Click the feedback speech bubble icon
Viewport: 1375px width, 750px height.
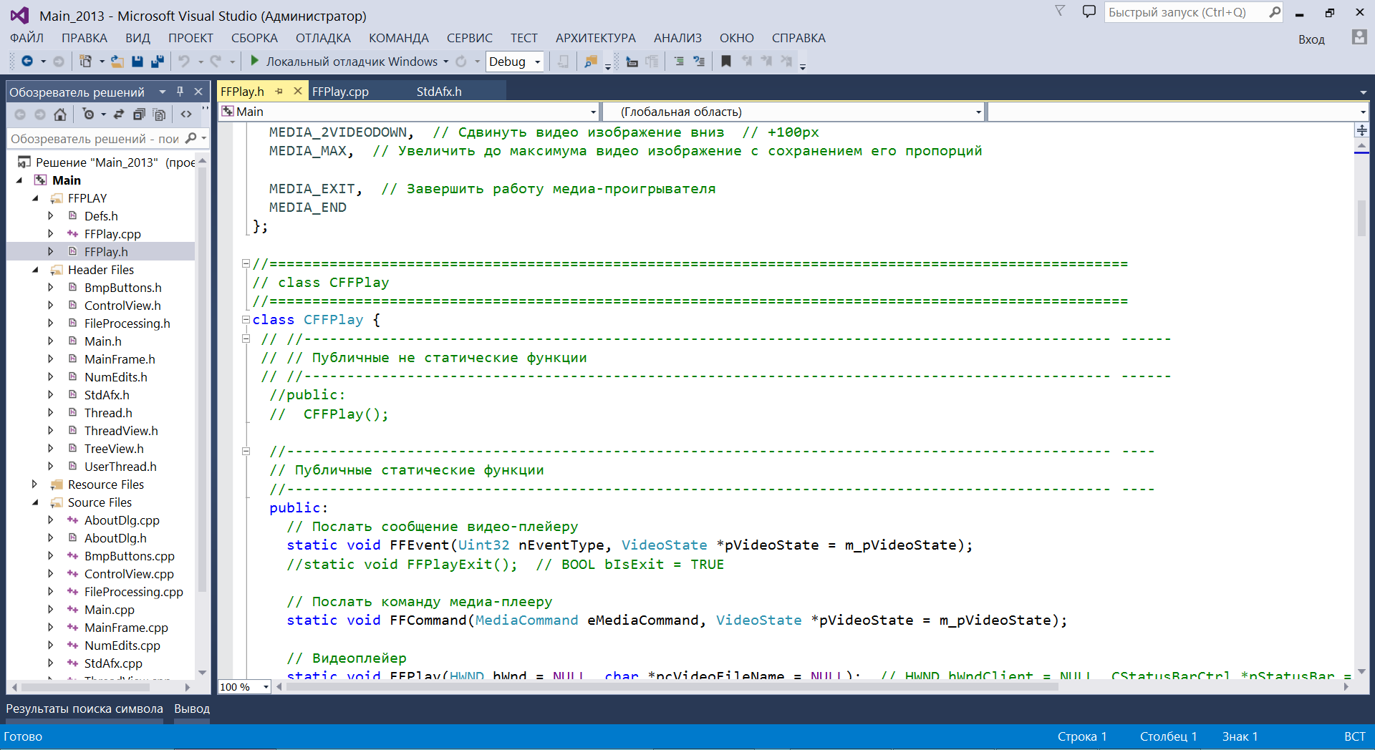1089,12
